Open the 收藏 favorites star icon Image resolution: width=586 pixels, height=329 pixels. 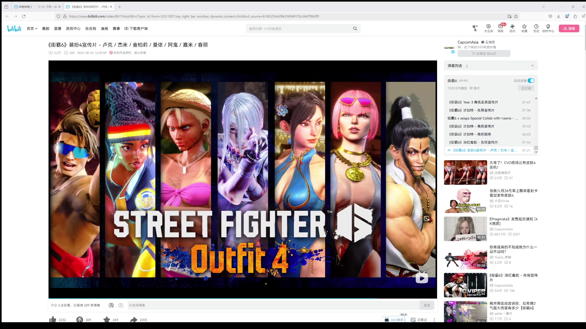(x=524, y=28)
